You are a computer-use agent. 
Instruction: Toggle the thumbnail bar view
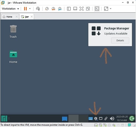tap(75, 9)
